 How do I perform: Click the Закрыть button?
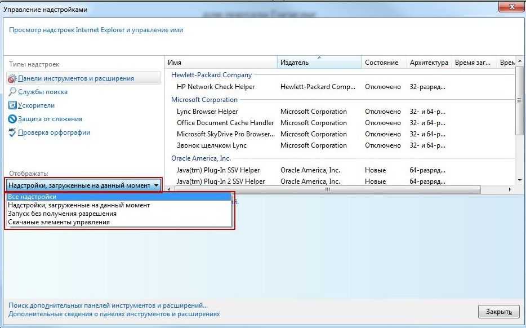tap(498, 312)
